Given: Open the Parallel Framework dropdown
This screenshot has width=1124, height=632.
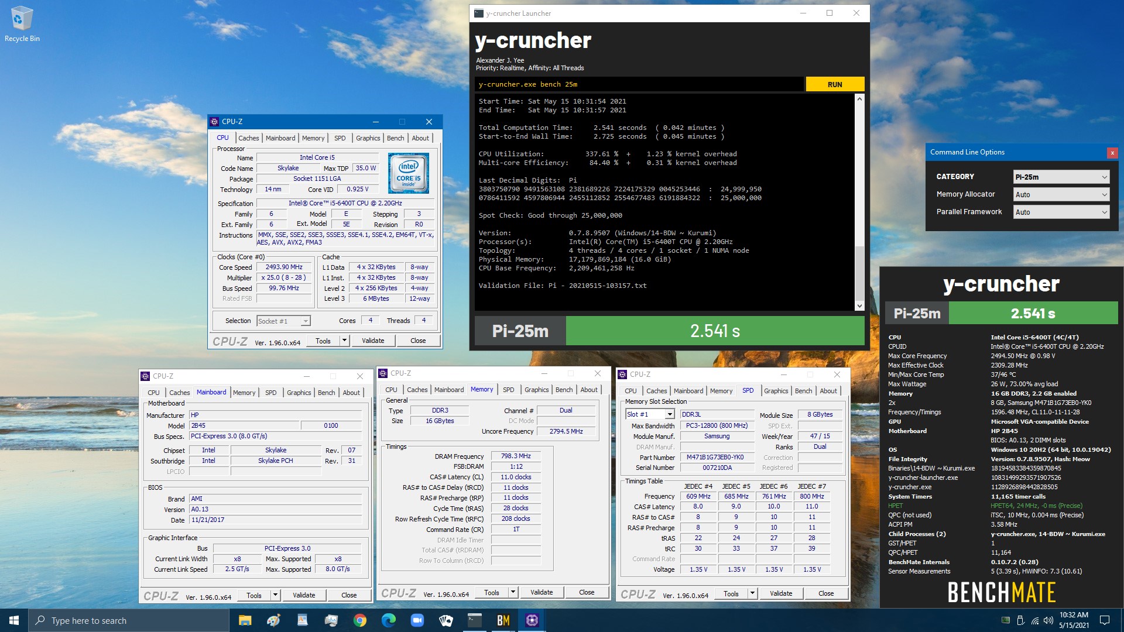Looking at the screenshot, I should coord(1061,212).
